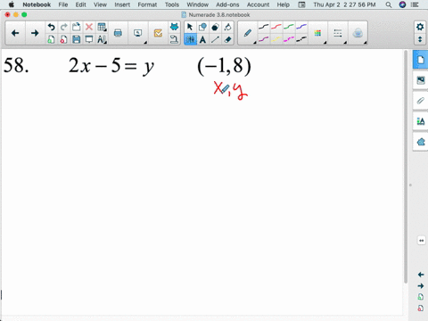Save the notebook file with the floppy disk icon
The image size is (428, 321).
coord(77,39)
